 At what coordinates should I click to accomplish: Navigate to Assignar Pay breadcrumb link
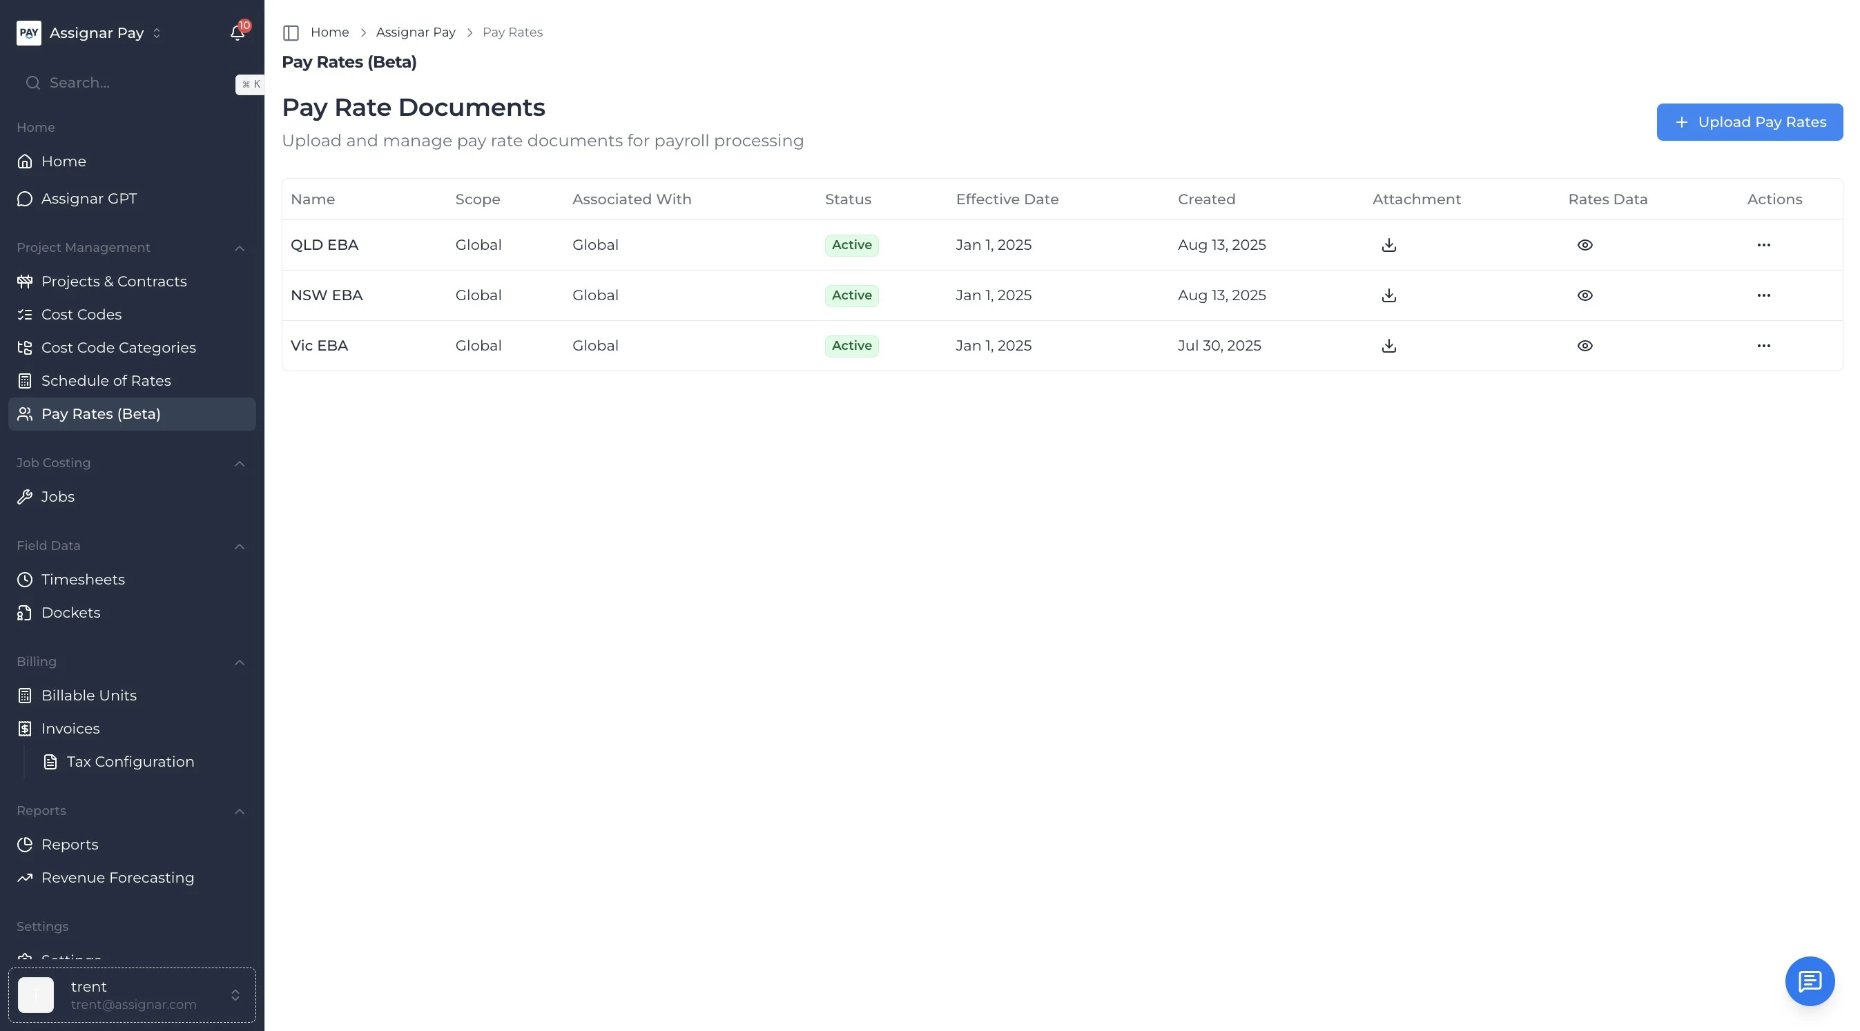pos(415,32)
